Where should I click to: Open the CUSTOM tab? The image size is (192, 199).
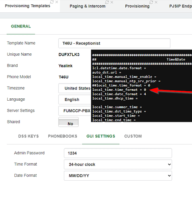[133, 136]
